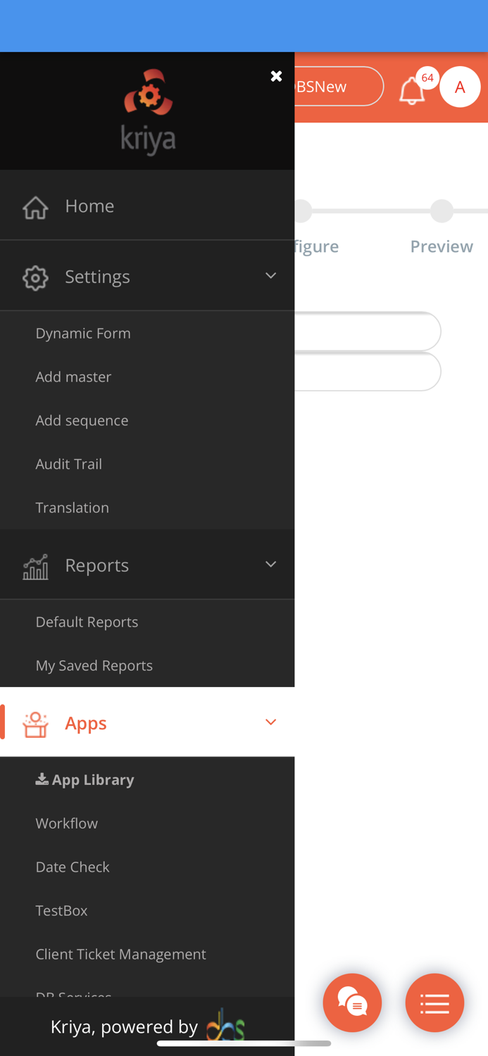
Task: Open the user avatar labeled A
Action: [460, 87]
